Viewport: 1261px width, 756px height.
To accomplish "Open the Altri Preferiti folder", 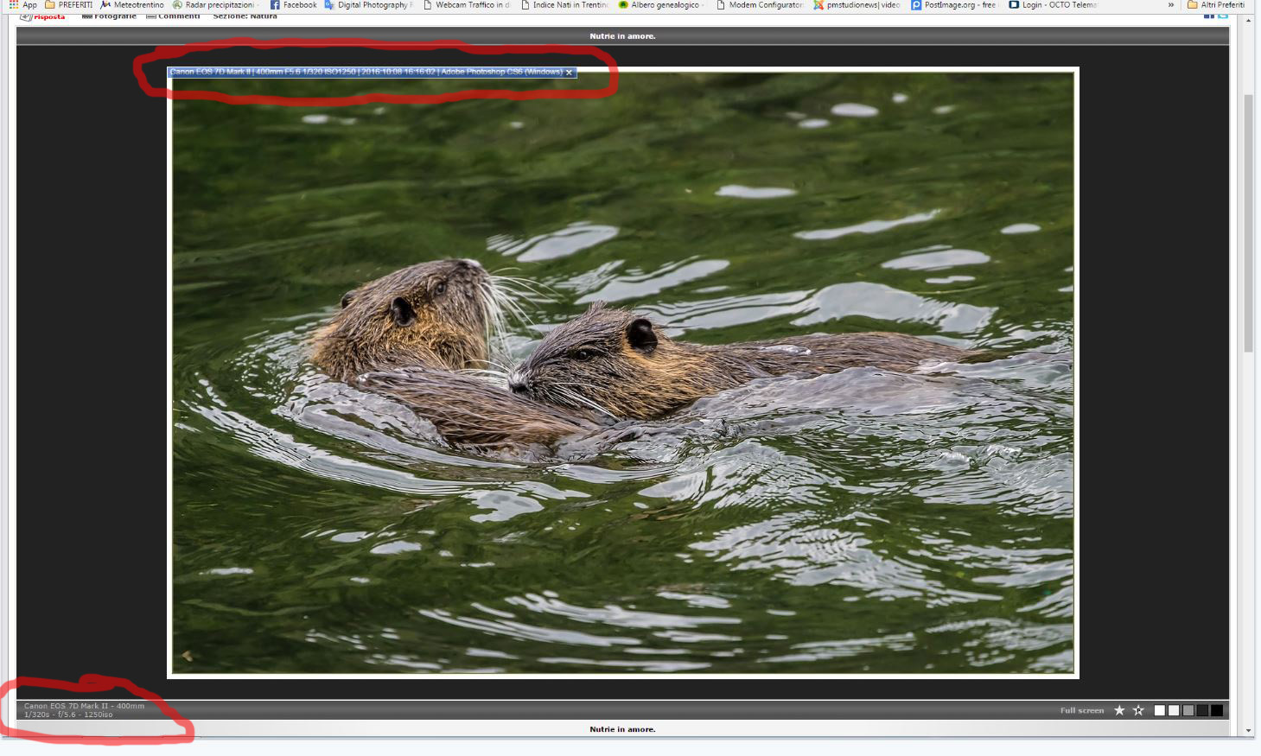I will pyautogui.click(x=1216, y=5).
